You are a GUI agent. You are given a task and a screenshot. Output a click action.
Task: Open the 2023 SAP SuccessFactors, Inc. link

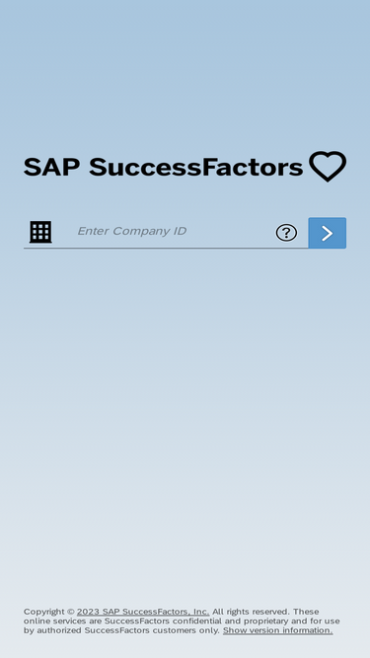coord(143,612)
